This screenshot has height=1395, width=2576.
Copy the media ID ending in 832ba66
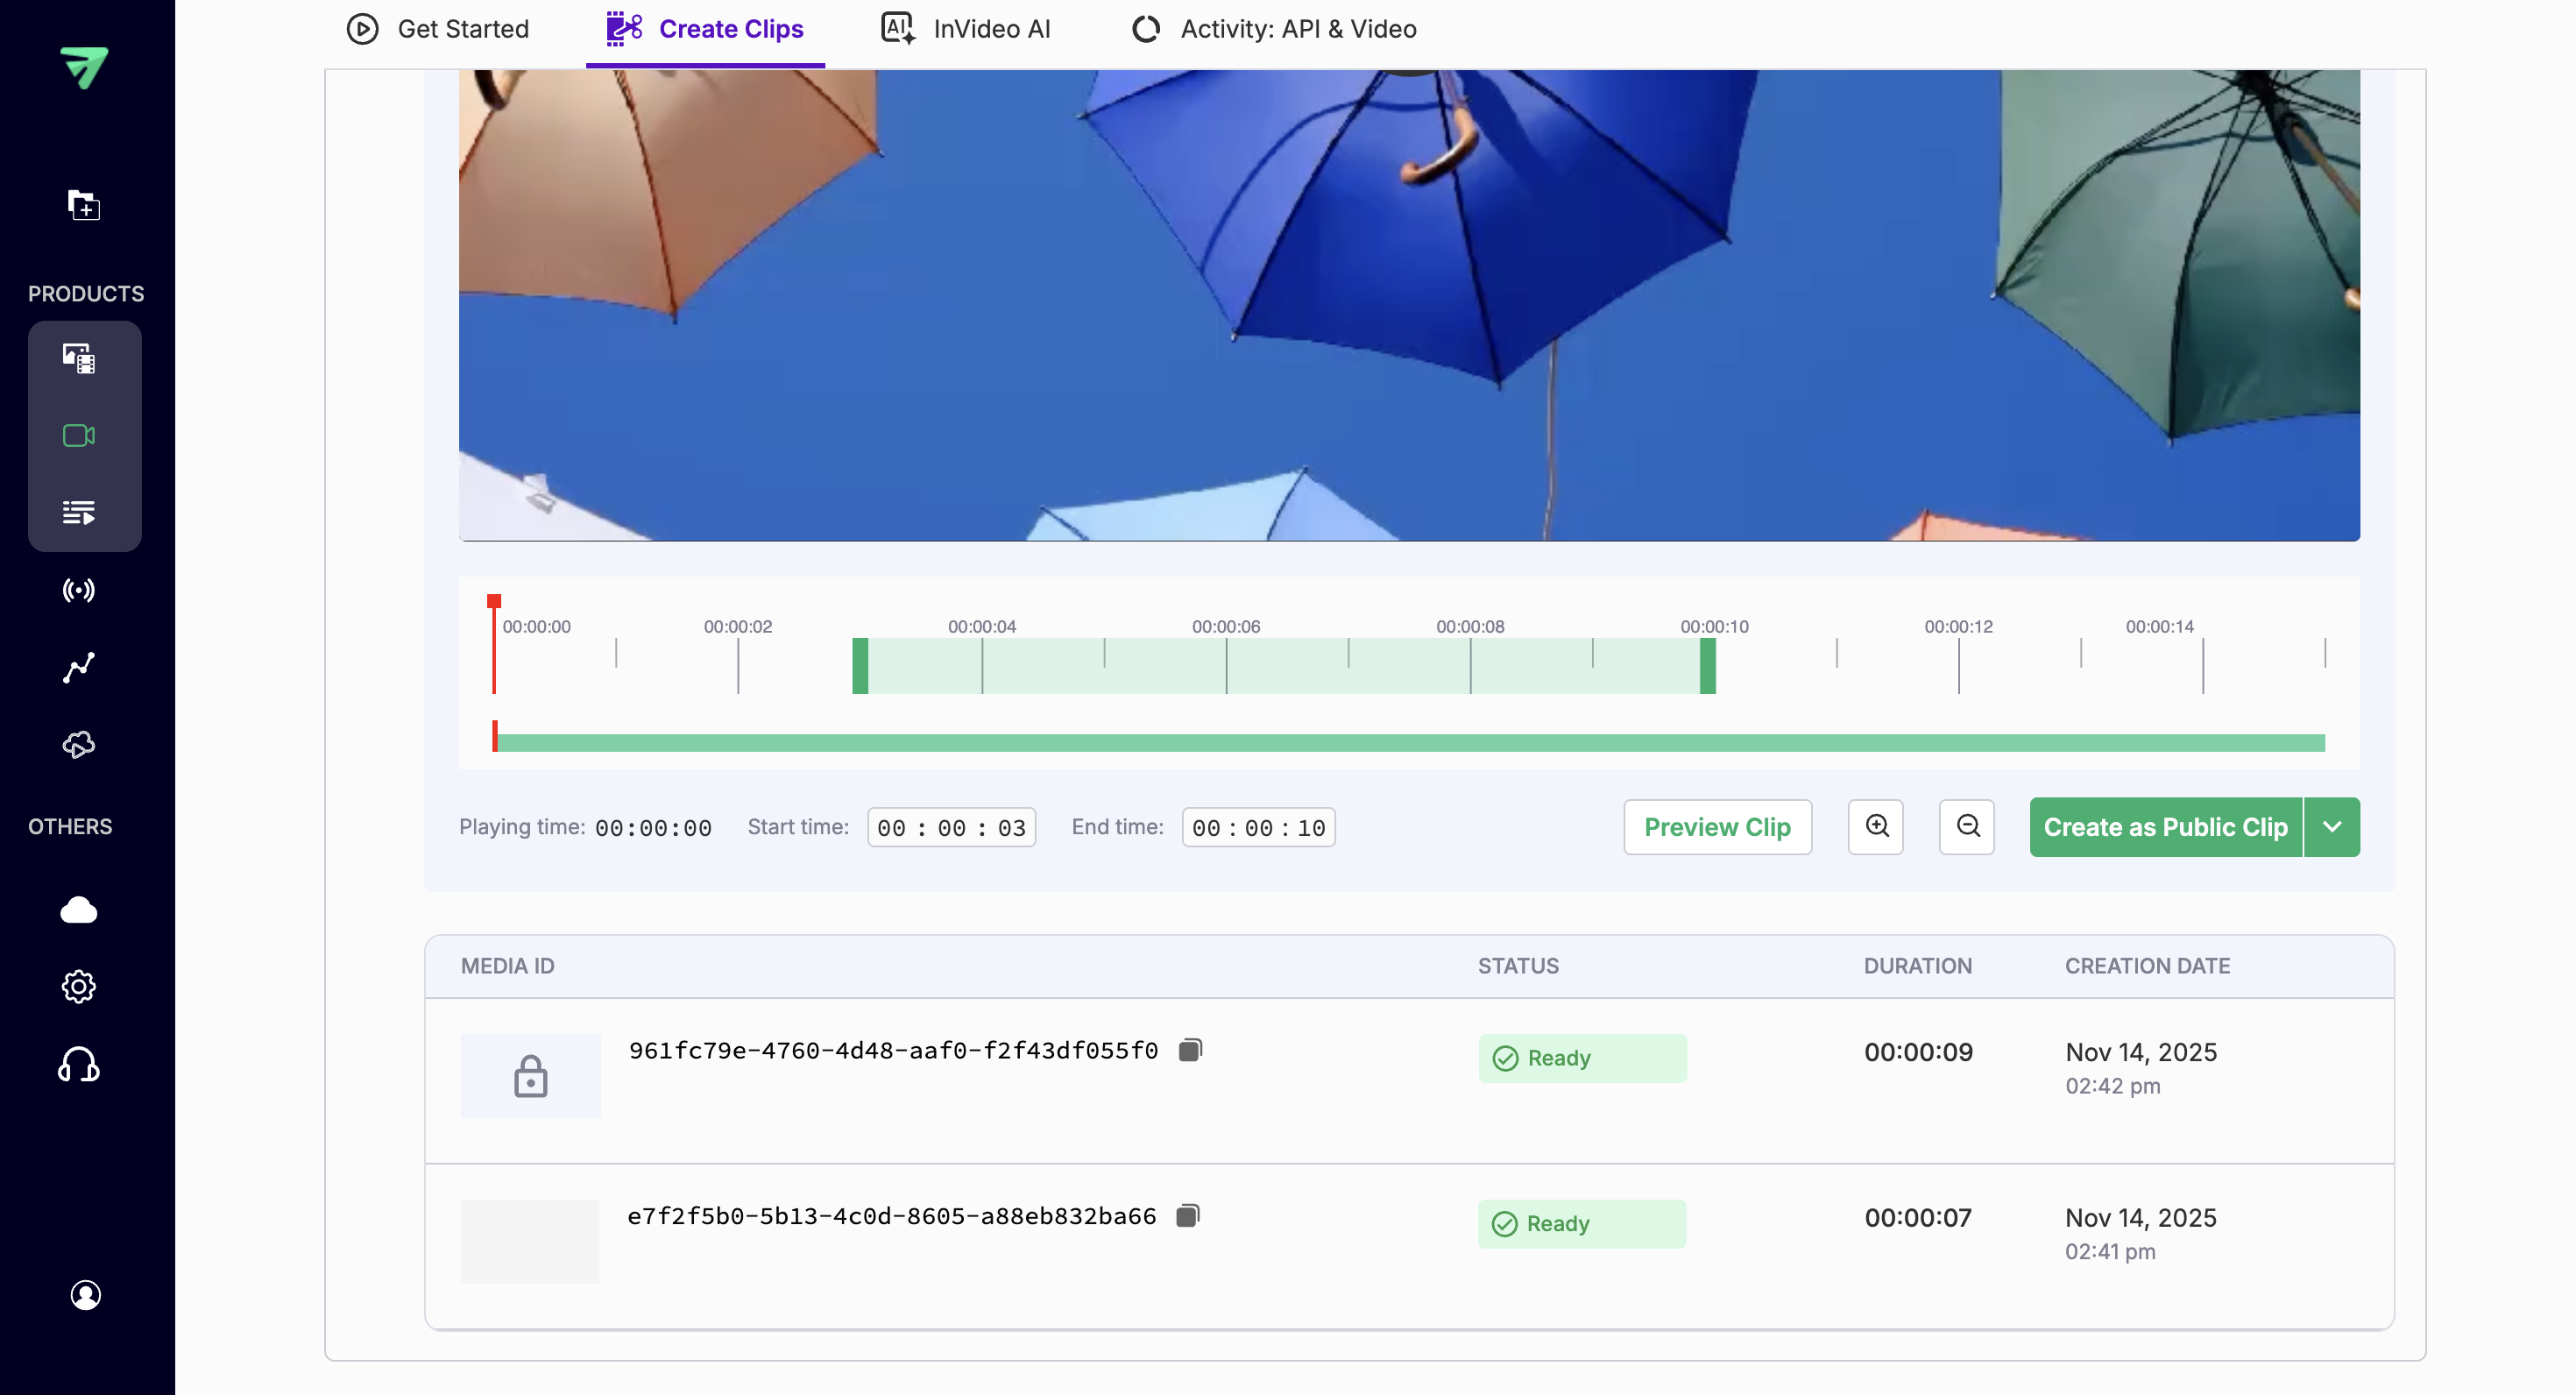1188,1215
